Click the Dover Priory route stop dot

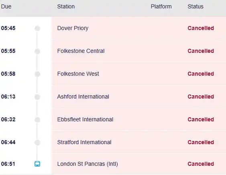(x=37, y=28)
